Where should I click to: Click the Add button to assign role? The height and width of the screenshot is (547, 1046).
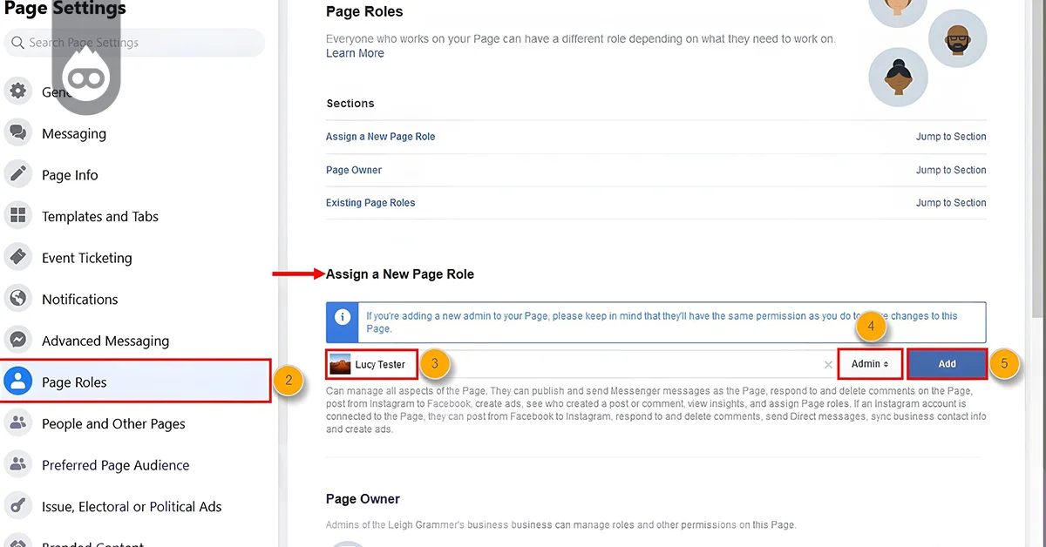point(947,363)
